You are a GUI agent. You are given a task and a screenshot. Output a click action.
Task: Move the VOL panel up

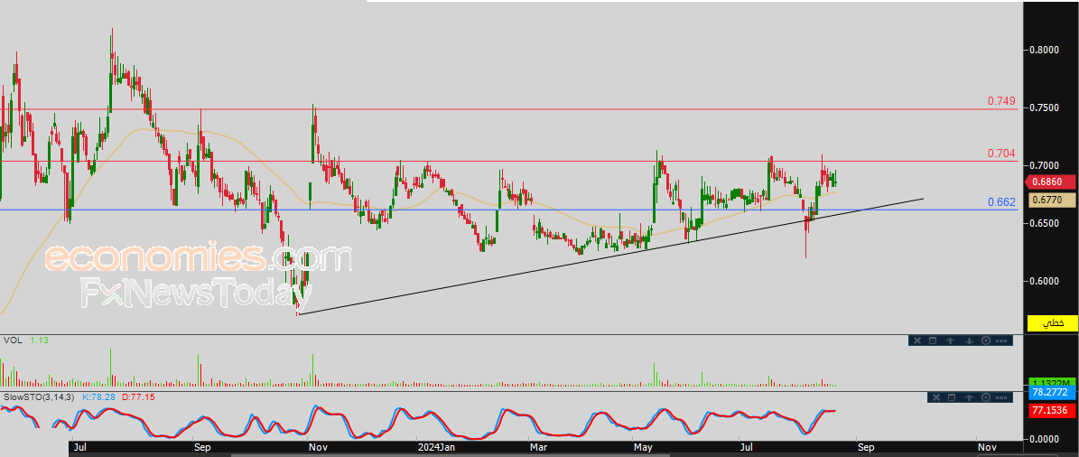click(951, 340)
